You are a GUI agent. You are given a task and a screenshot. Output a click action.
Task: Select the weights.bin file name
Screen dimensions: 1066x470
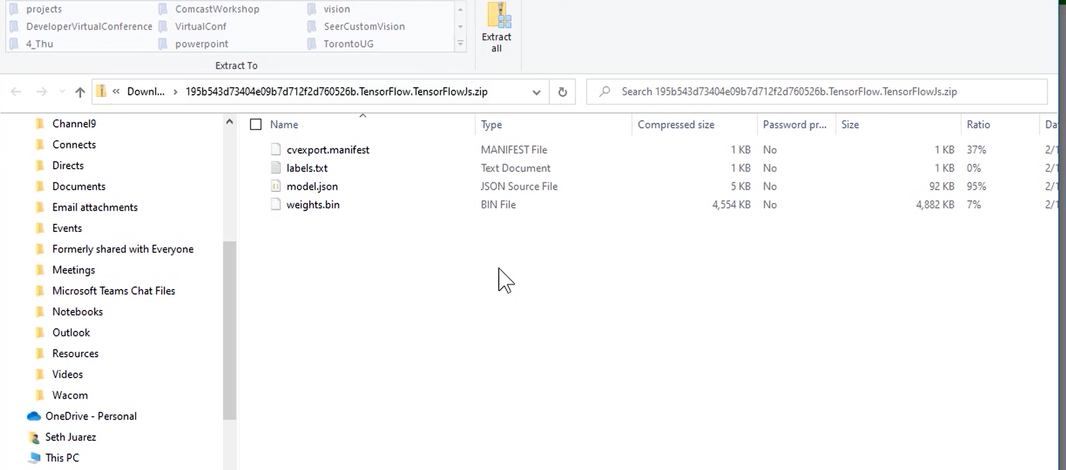[x=313, y=205]
